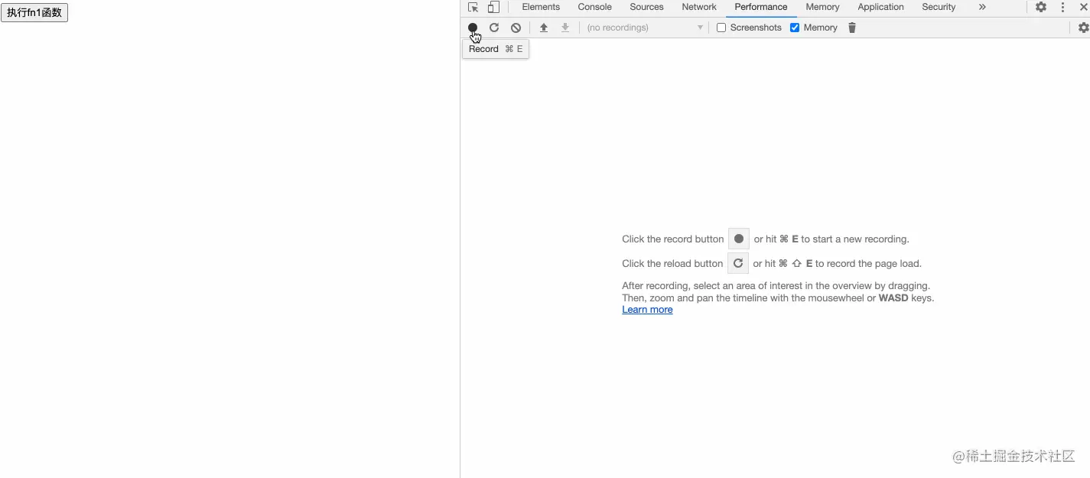The image size is (1090, 478).
Task: Click the reload and record page-load icon
Action: [494, 28]
